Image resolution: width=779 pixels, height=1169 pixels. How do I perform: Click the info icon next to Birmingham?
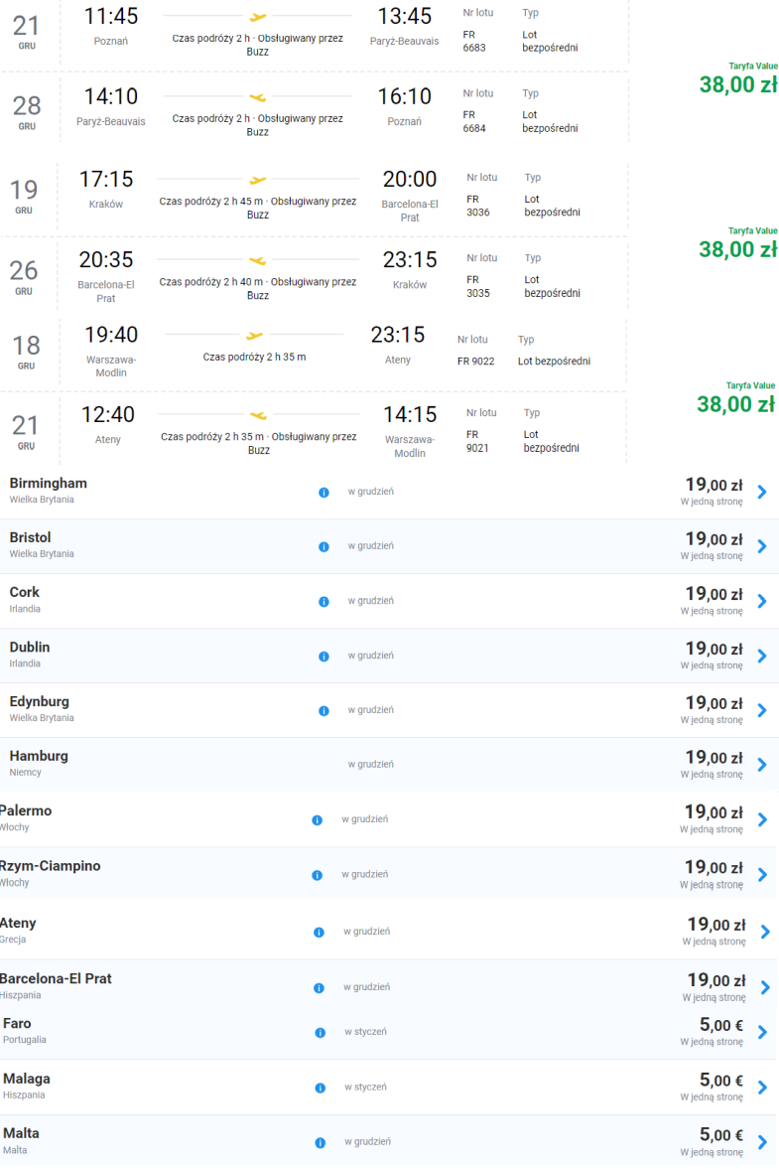pyautogui.click(x=324, y=492)
